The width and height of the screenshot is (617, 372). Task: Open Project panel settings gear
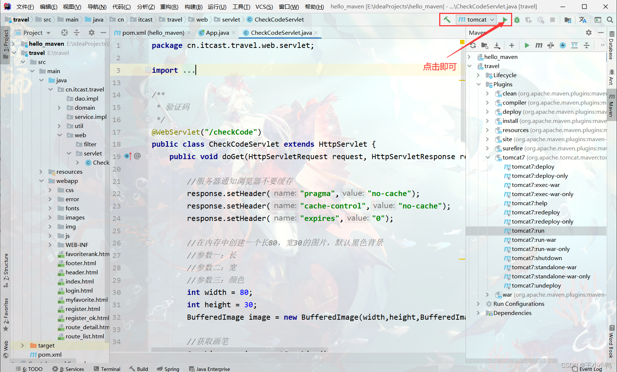tap(92, 33)
